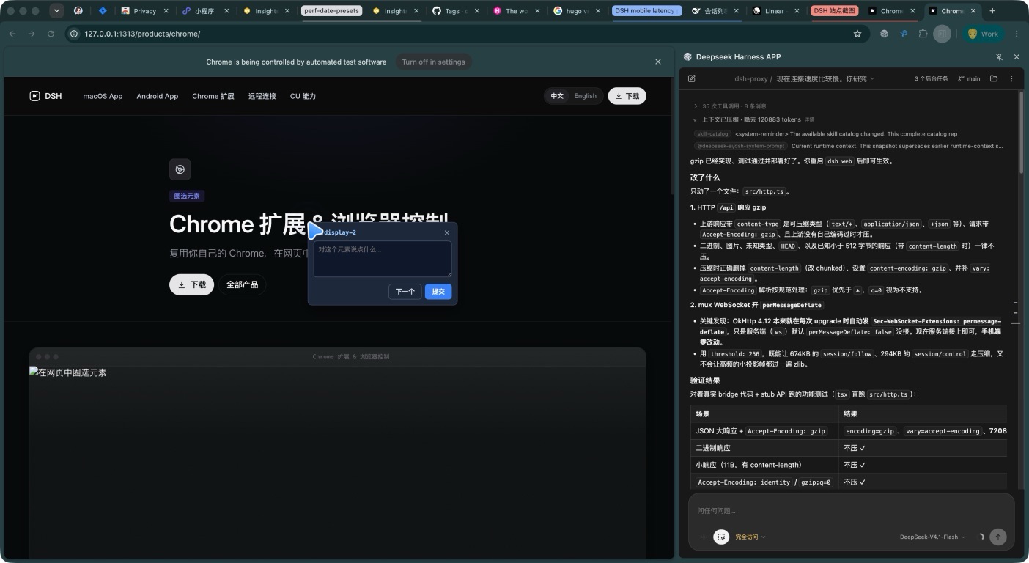Click the element picker selection icon
The height and width of the screenshot is (563, 1029).
(x=721, y=537)
